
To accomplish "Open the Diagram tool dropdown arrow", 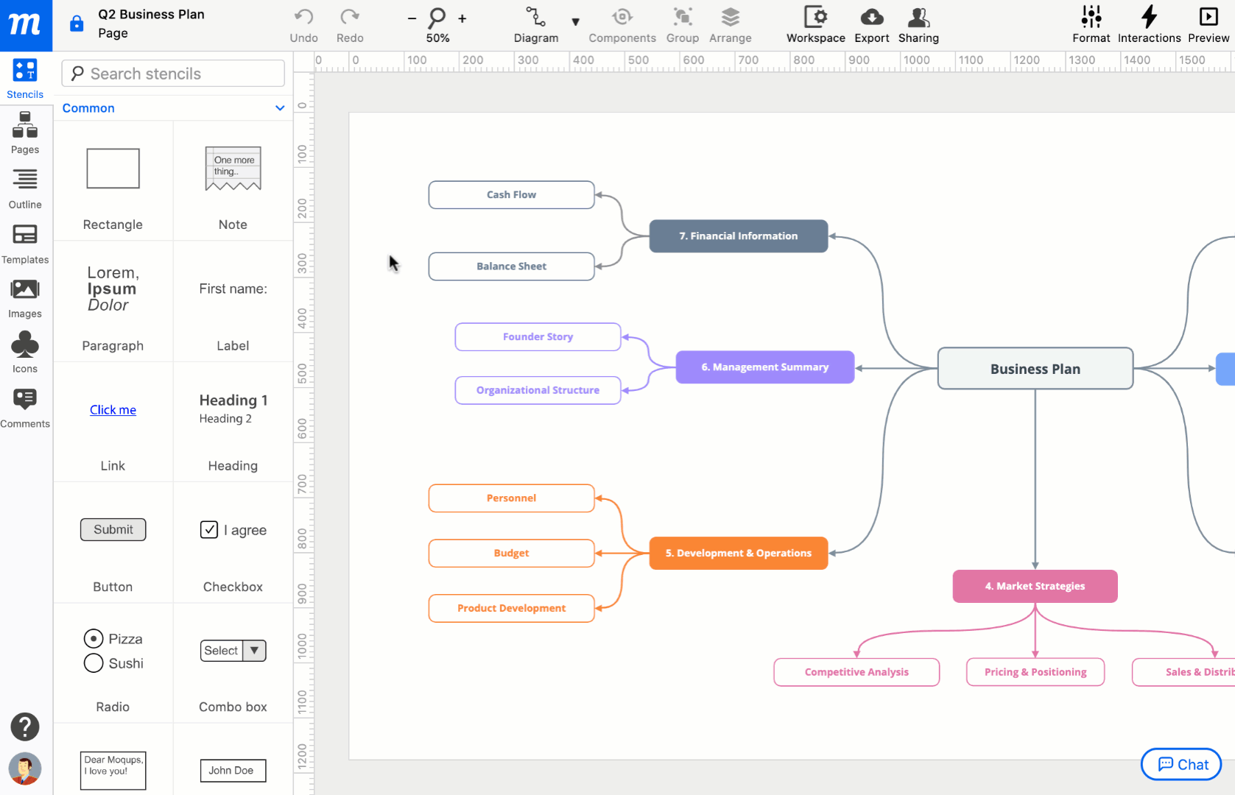I will (576, 22).
